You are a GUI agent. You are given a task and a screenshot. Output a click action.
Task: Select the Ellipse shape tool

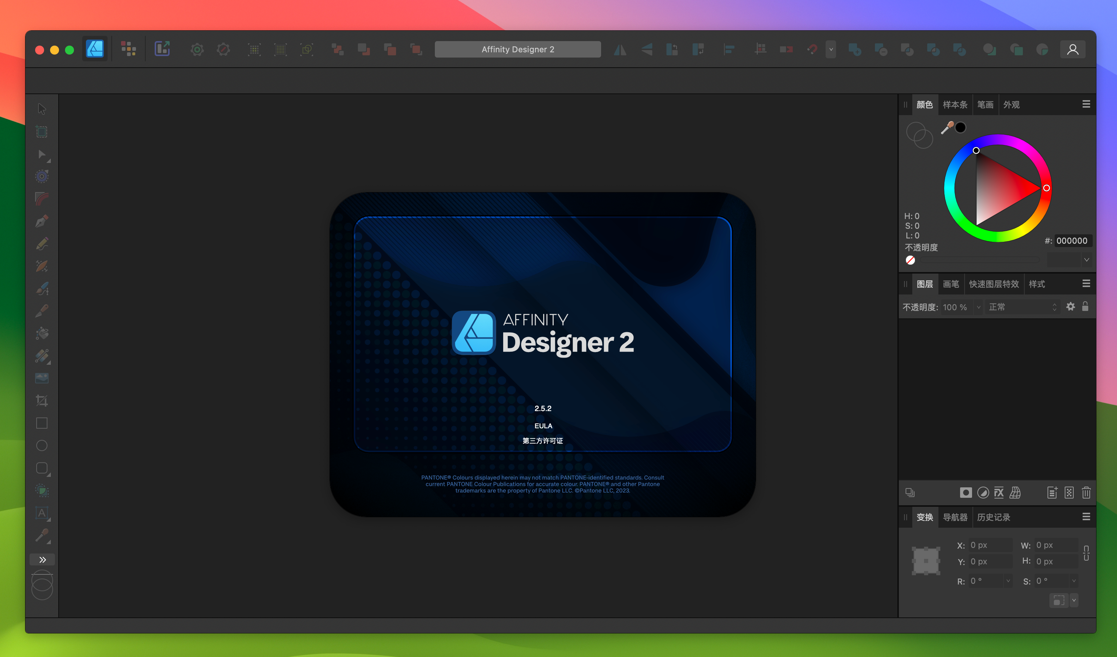(43, 446)
